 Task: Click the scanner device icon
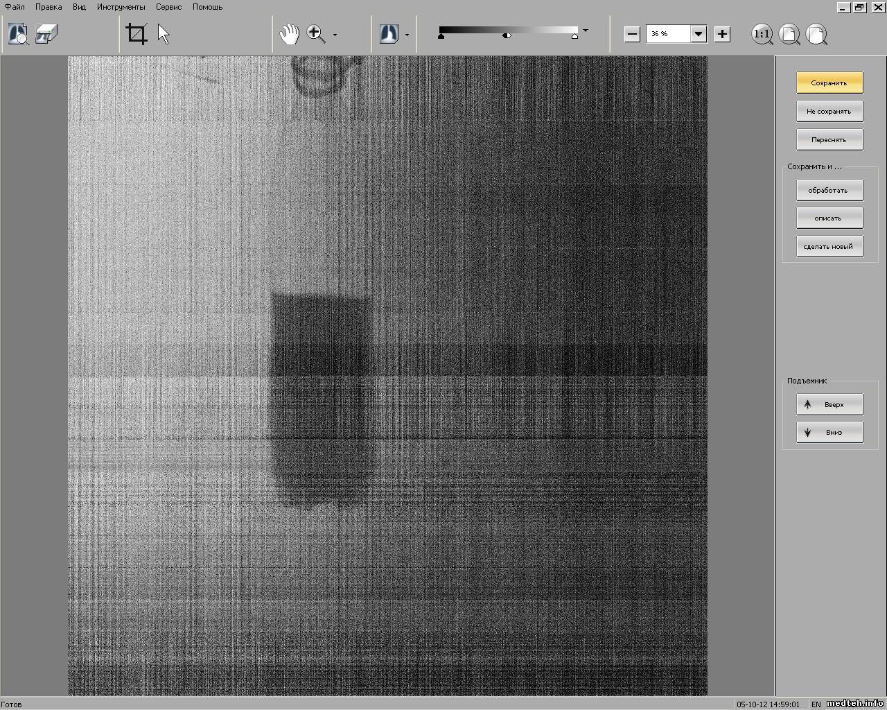coord(46,34)
